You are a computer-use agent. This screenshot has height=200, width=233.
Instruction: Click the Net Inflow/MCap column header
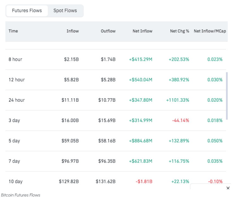210,31
